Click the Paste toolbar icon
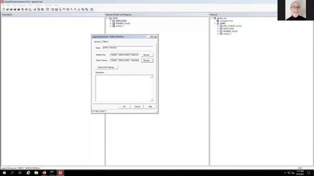The width and height of the screenshot is (314, 176). (43, 9)
